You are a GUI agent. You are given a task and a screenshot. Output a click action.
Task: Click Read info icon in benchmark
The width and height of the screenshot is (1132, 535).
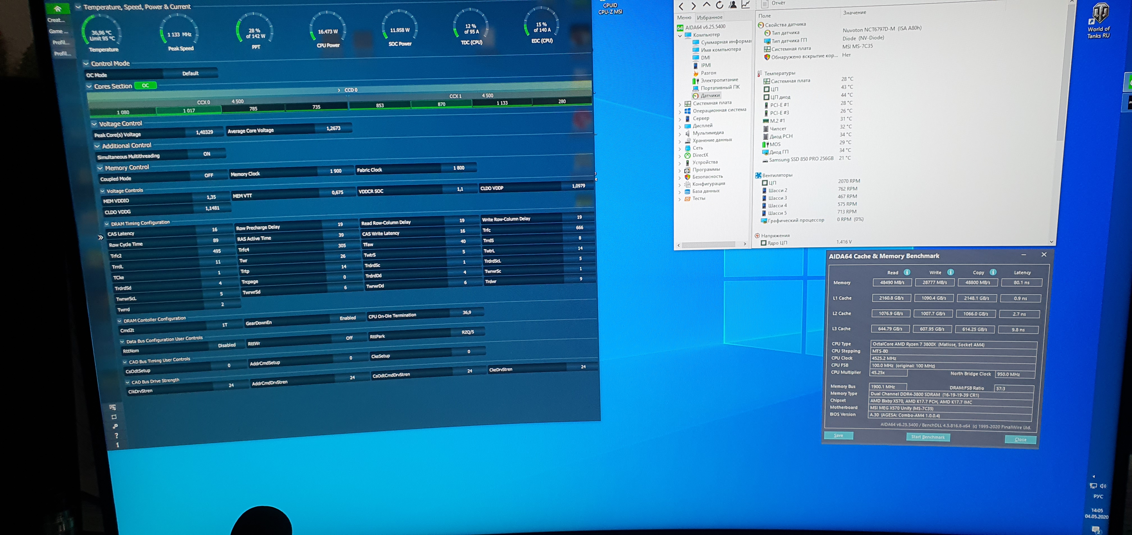pos(907,272)
